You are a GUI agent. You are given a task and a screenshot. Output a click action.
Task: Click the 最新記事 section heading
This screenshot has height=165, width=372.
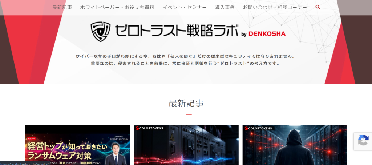pos(186,104)
